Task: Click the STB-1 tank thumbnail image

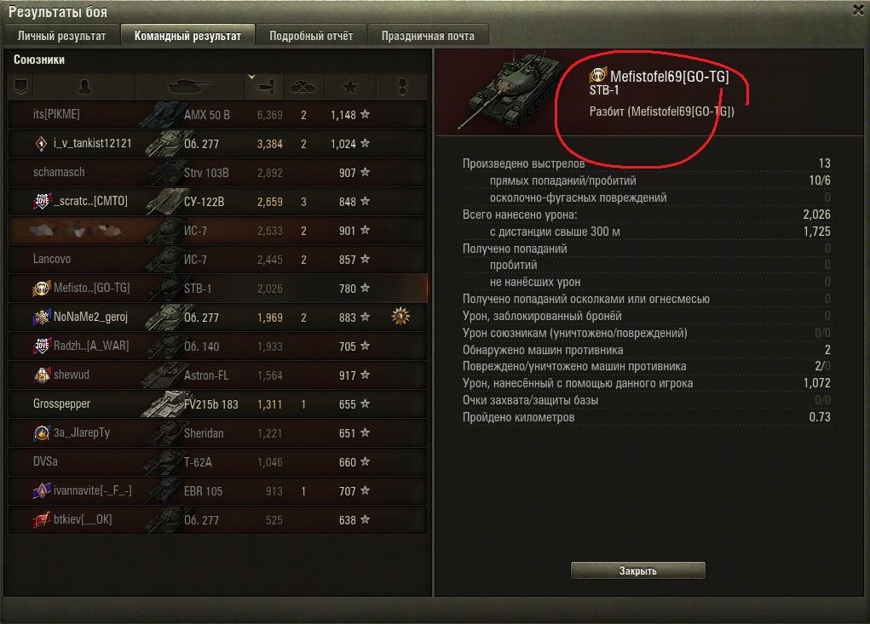Action: [x=508, y=91]
